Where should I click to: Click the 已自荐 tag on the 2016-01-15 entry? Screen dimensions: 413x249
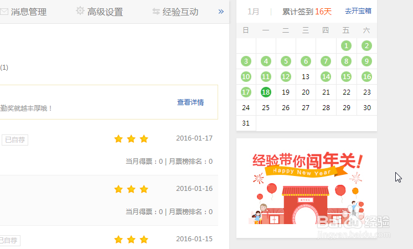tap(9, 240)
